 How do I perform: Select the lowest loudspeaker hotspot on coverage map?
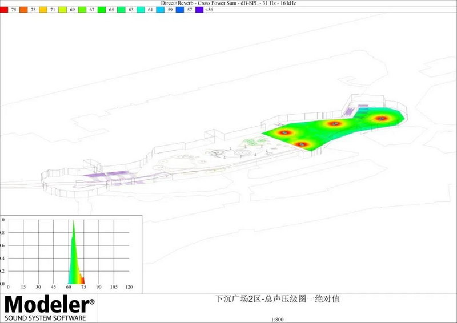(x=301, y=144)
